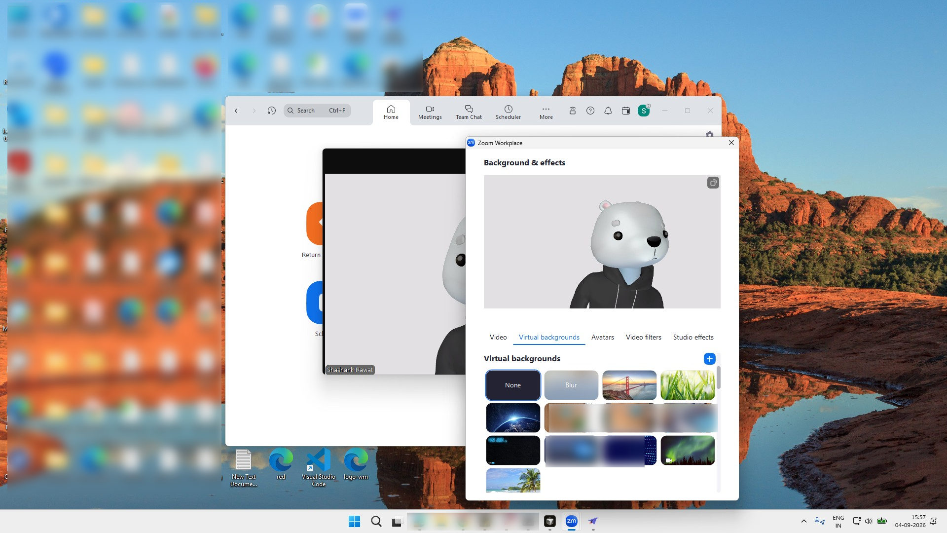Open the battery tray icon
947x533 pixels.
(882, 521)
